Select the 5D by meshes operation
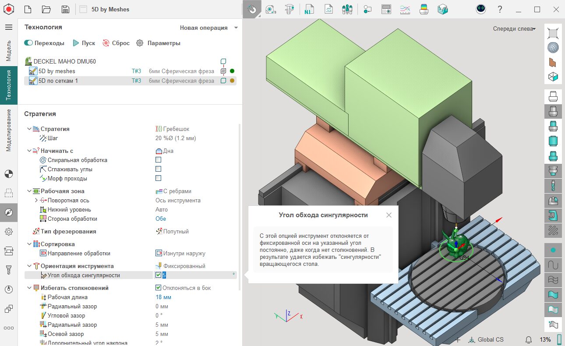This screenshot has width=565, height=346. tap(56, 71)
